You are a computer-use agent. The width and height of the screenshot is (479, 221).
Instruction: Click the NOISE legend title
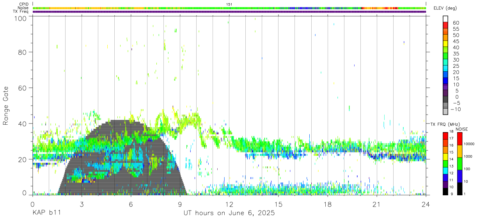click(x=461, y=129)
